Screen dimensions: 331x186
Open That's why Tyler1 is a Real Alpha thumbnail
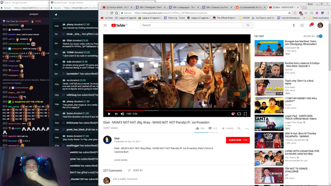pos(269,87)
